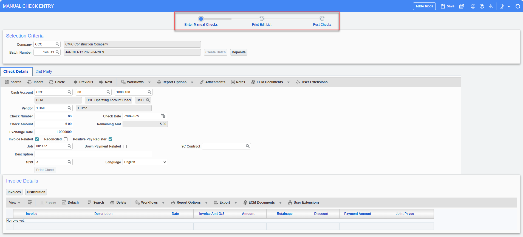Open Job 001122 lookup magnifier
This screenshot has width=523, height=237.
[x=69, y=146]
